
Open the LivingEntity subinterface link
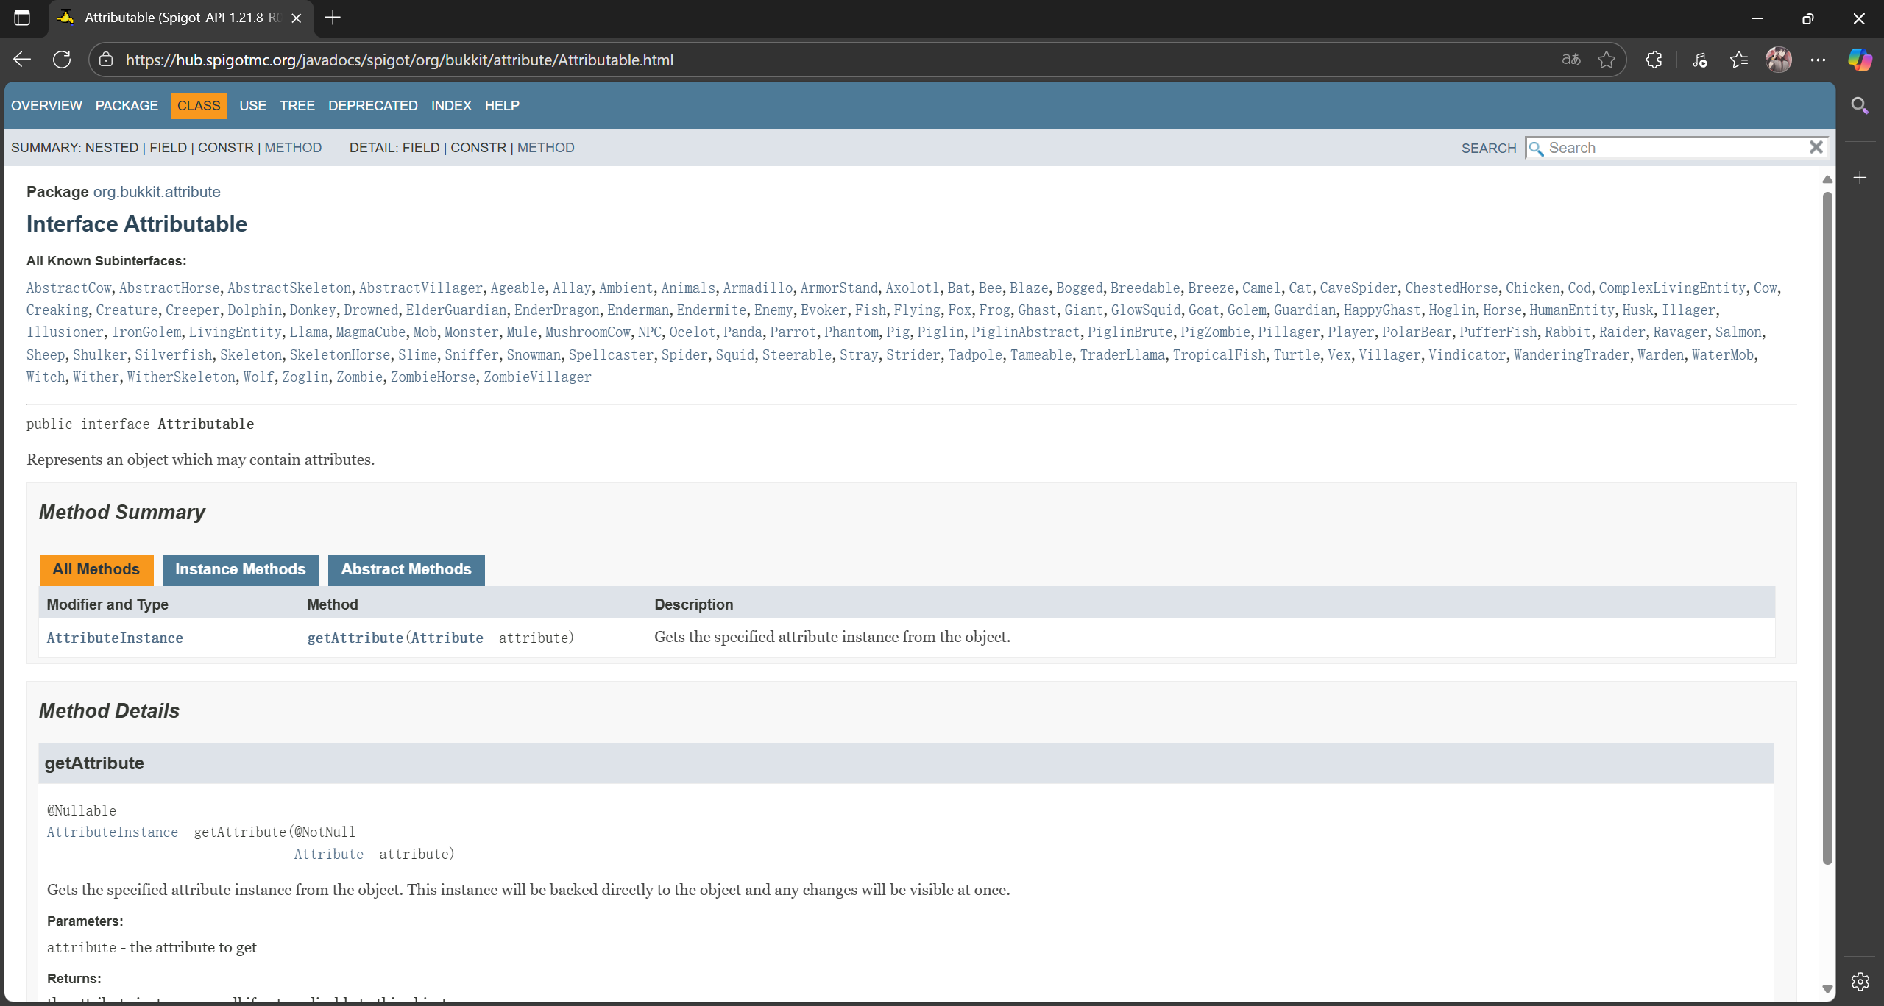coord(235,332)
